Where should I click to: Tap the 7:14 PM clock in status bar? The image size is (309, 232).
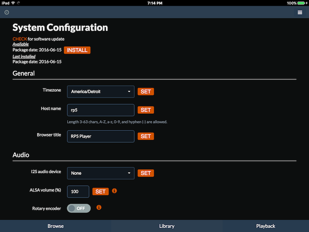pos(155,3)
